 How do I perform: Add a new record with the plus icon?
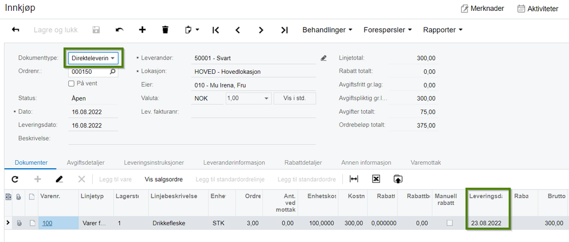142,30
